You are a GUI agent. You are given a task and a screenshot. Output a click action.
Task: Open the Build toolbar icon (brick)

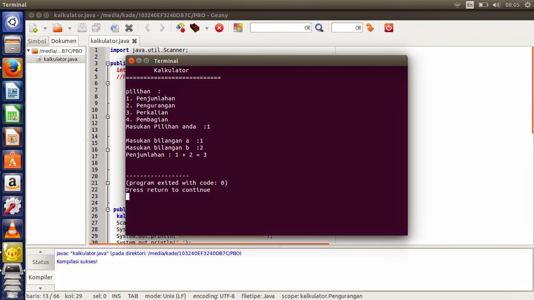tap(195, 28)
